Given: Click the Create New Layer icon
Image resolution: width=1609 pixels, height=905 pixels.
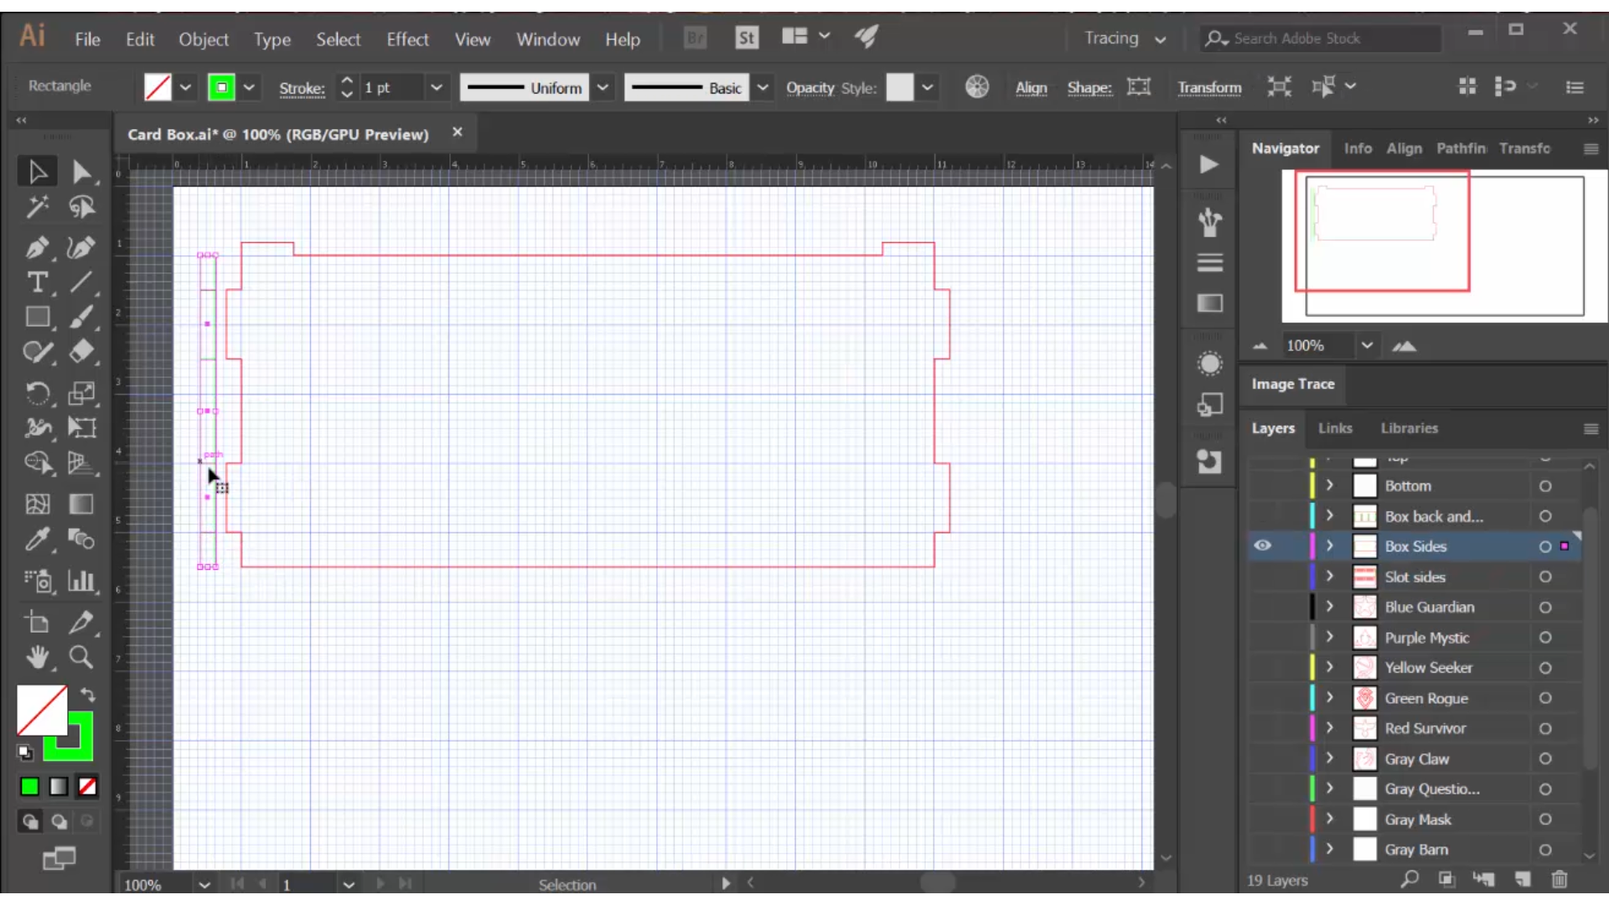Looking at the screenshot, I should (1524, 880).
